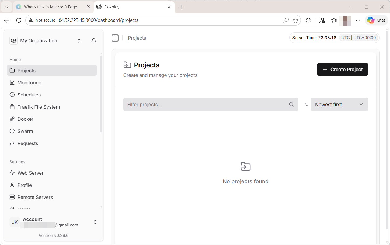Open the Newest first sort dropdown

339,104
